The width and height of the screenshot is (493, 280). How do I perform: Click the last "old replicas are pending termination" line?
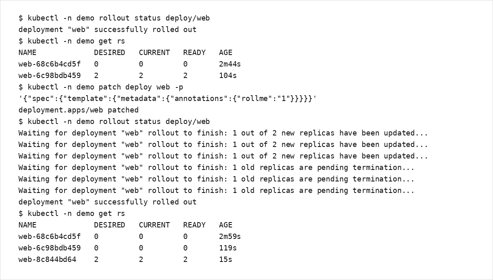[x=217, y=190]
